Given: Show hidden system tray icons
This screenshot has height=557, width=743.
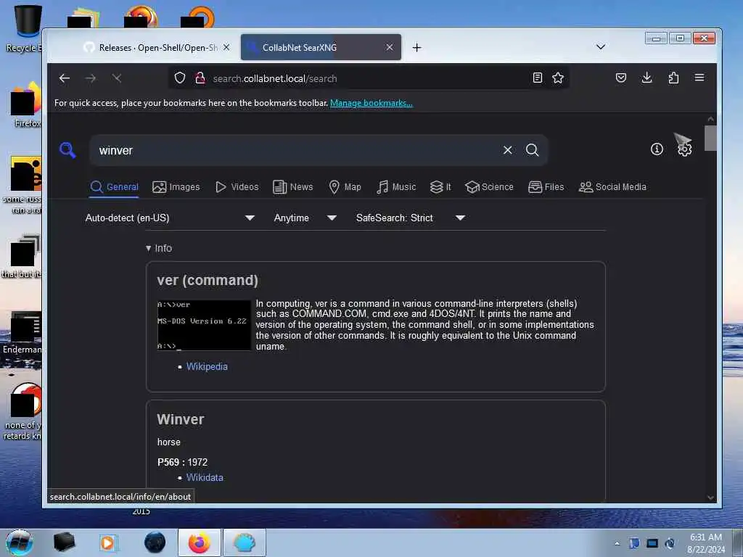Looking at the screenshot, I should click(x=617, y=543).
